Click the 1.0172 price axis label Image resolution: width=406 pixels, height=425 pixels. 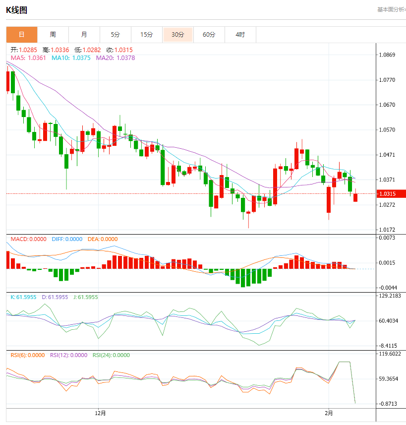pyautogui.click(x=387, y=230)
